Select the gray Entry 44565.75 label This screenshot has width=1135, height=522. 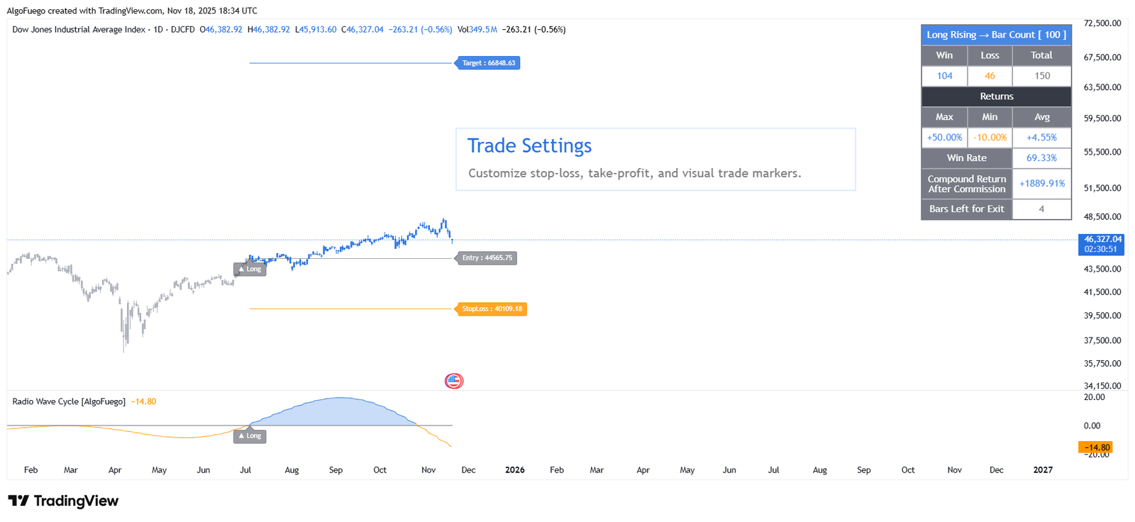[487, 258]
